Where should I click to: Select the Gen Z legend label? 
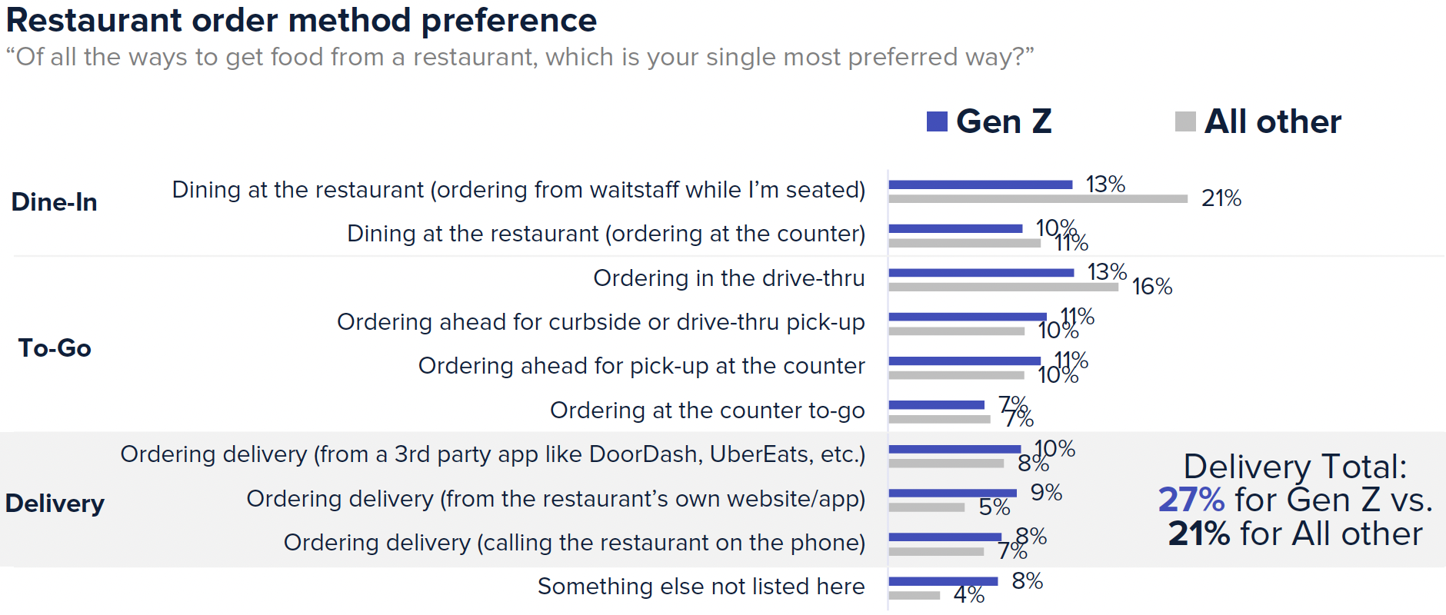point(1003,121)
